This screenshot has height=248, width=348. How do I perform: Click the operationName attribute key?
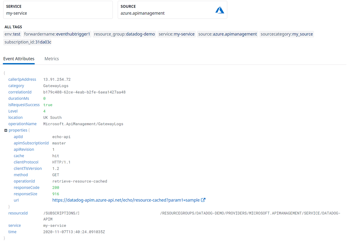(23, 124)
